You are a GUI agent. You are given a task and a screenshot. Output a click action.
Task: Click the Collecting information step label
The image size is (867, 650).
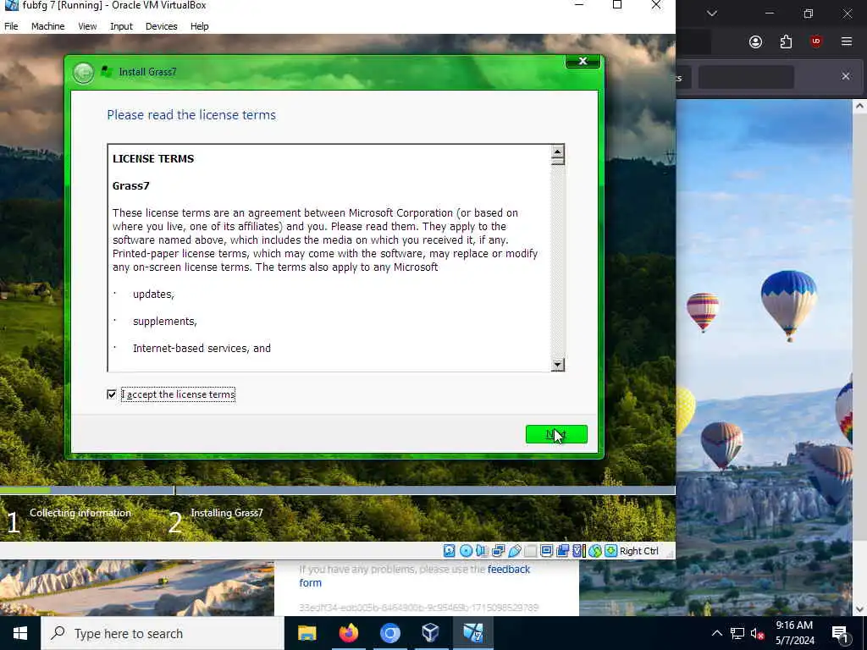coord(80,513)
